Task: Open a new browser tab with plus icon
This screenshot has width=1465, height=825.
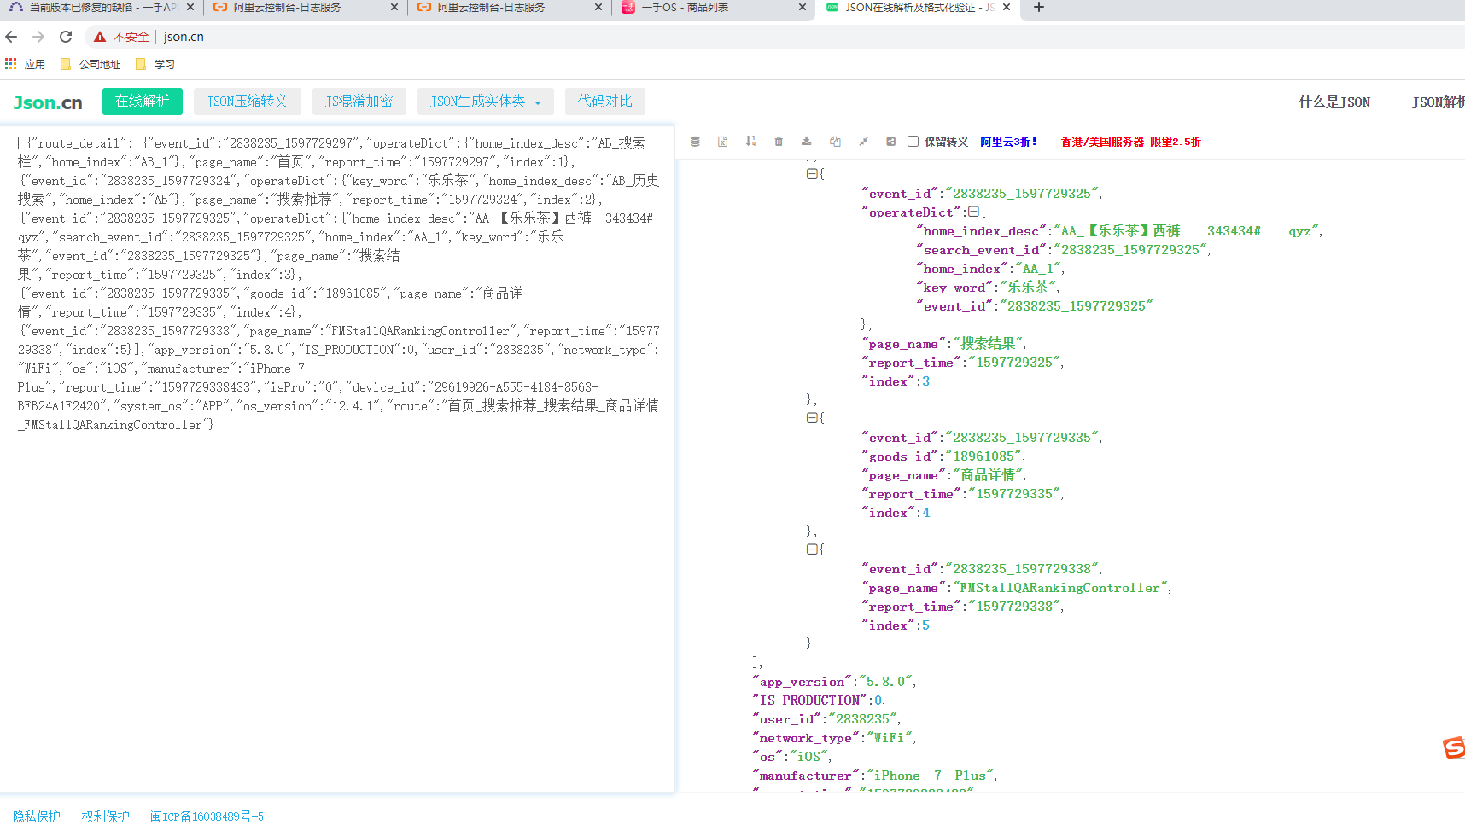Action: point(1038,8)
